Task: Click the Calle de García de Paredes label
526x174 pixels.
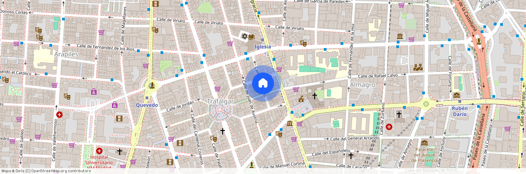Action: tap(319, 2)
